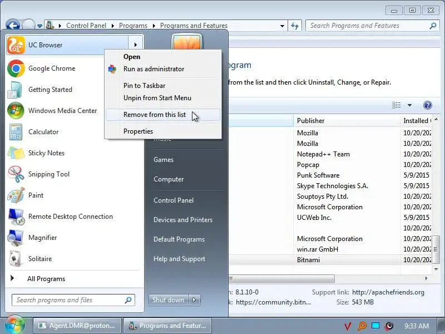445x334 pixels.
Task: Click the 9:33 AM clock
Action: [x=416, y=326]
